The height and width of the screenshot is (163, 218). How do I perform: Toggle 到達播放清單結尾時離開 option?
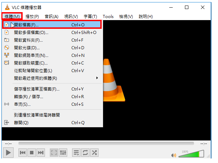pyautogui.click(x=52, y=115)
